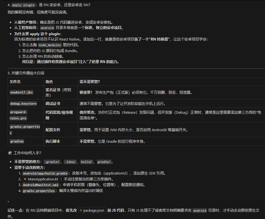Click the bold '所以是' summary line
This screenshot has height=219, width=265.
coord(71,62)
